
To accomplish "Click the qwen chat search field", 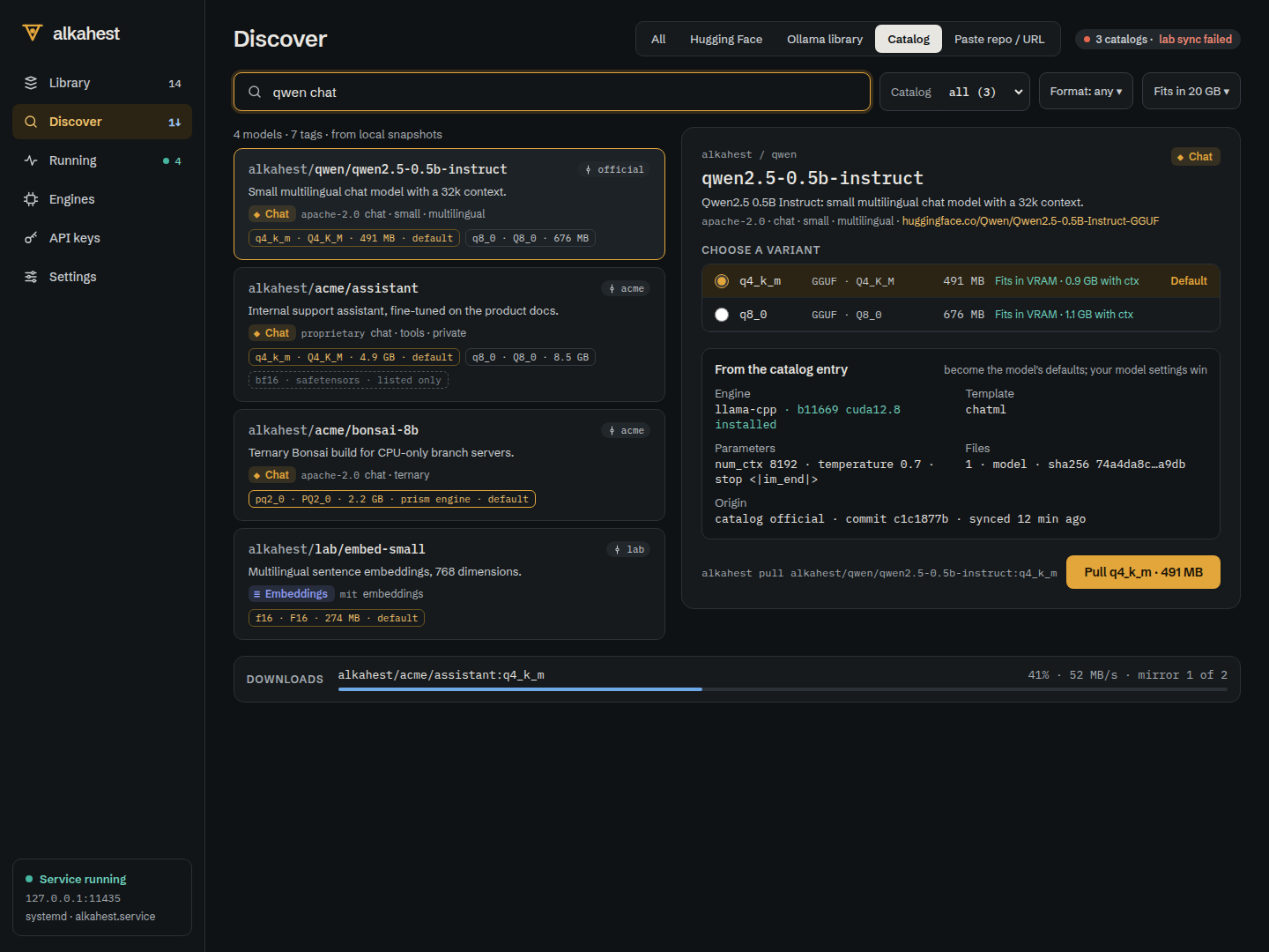I will coord(552,92).
